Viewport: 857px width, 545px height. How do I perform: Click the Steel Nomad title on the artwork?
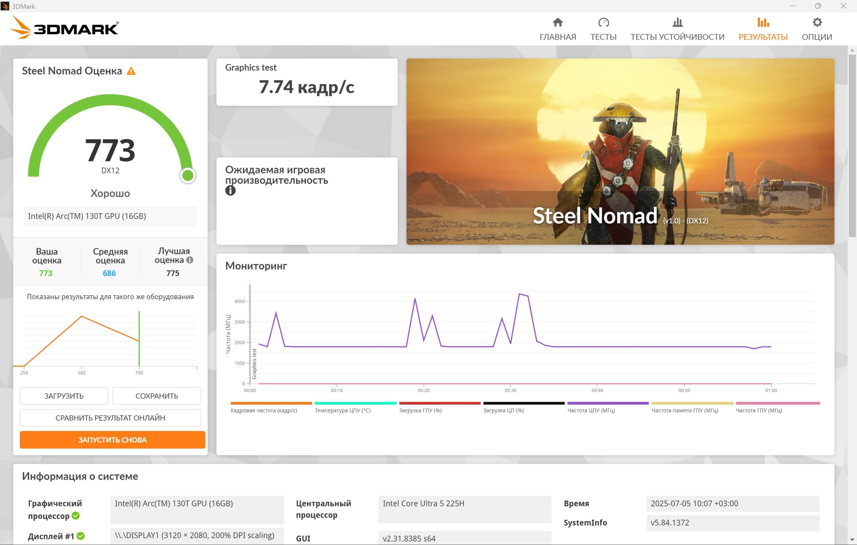[595, 215]
